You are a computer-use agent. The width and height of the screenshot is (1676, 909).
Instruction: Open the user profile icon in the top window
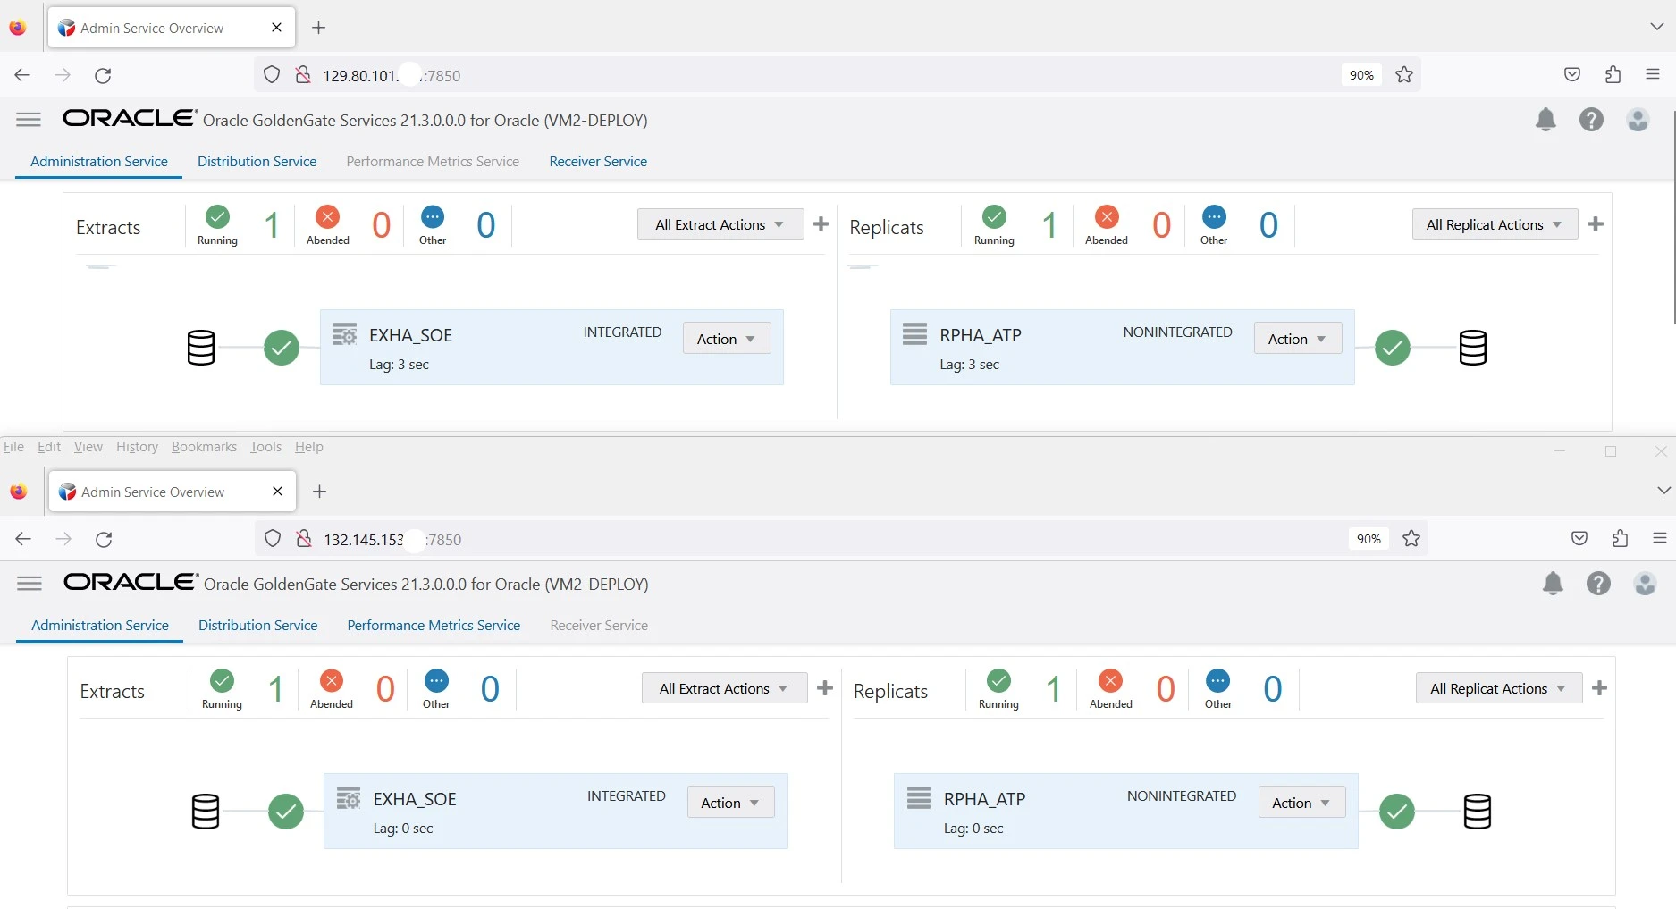coord(1638,120)
